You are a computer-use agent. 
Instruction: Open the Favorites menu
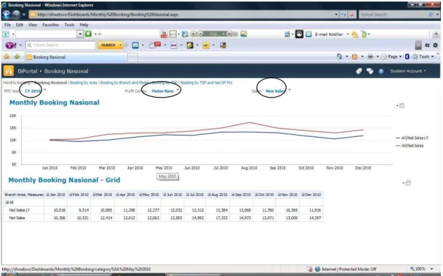click(51, 25)
